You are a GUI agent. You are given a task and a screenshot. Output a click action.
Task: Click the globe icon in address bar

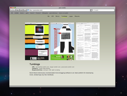tap(28, 10)
